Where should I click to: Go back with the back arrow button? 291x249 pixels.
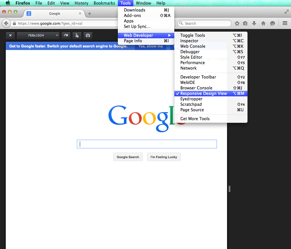pyautogui.click(x=6, y=23)
